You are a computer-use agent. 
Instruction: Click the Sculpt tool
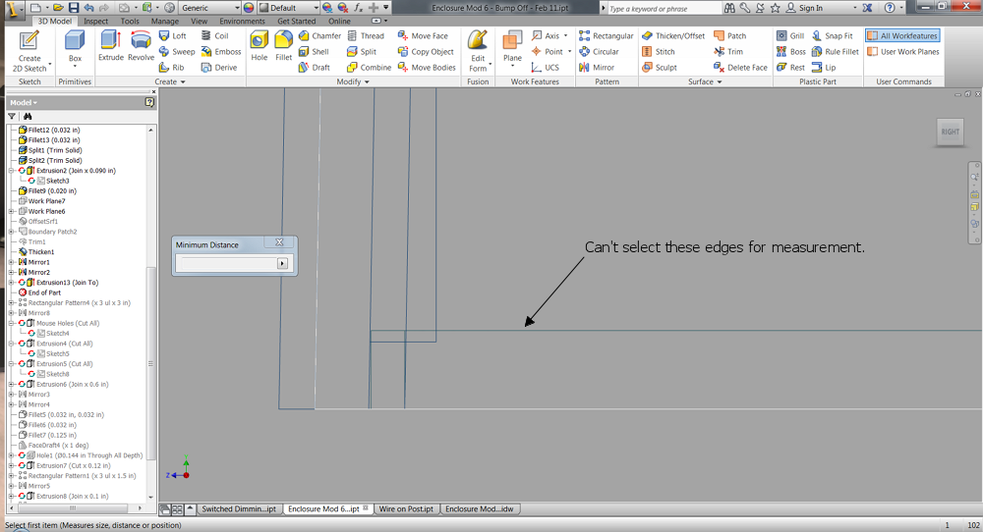(x=660, y=67)
